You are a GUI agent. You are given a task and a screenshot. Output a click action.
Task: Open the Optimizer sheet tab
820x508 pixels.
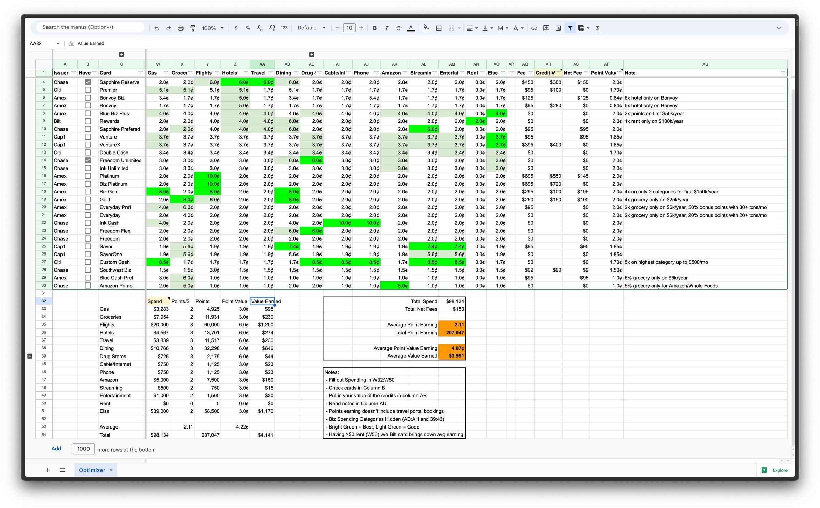coord(92,470)
